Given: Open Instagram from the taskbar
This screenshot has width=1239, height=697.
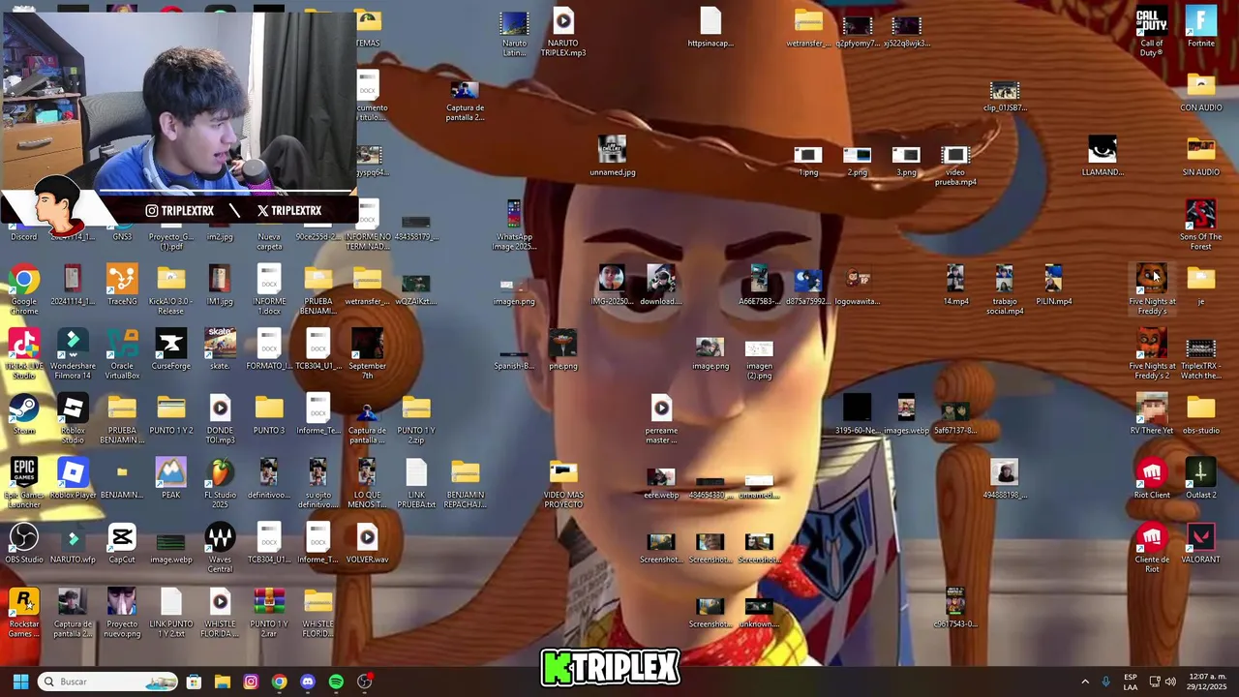Looking at the screenshot, I should 251,682.
